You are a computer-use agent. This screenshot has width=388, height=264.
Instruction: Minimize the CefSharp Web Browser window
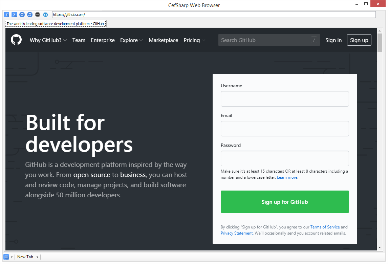click(x=357, y=4)
